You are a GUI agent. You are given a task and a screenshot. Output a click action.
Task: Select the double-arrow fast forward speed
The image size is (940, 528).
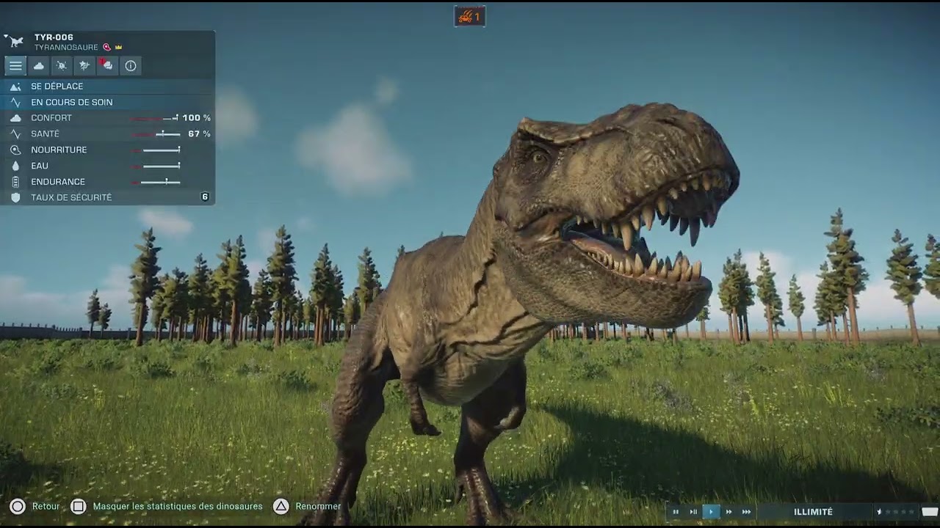click(x=728, y=512)
